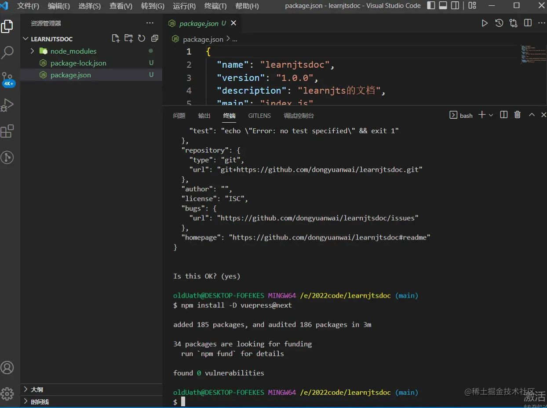
Task: Open the 运行(R) menu
Action: point(184,6)
